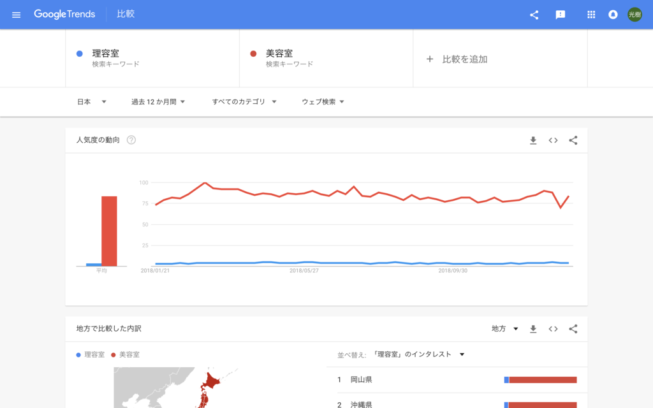The height and width of the screenshot is (408, 653).
Task: Download 地方で比較した内訳 data
Action: [533, 330]
